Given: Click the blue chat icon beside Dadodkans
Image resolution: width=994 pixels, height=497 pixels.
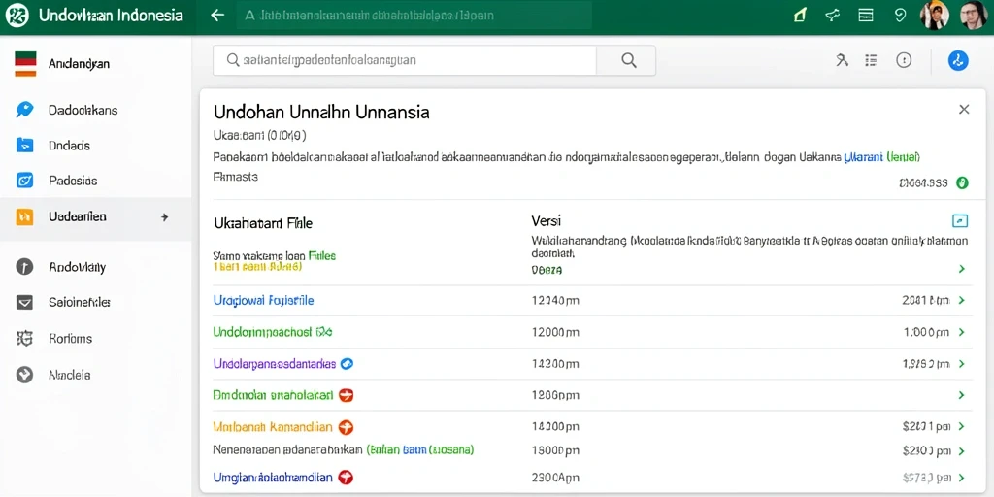Looking at the screenshot, I should coord(24,110).
